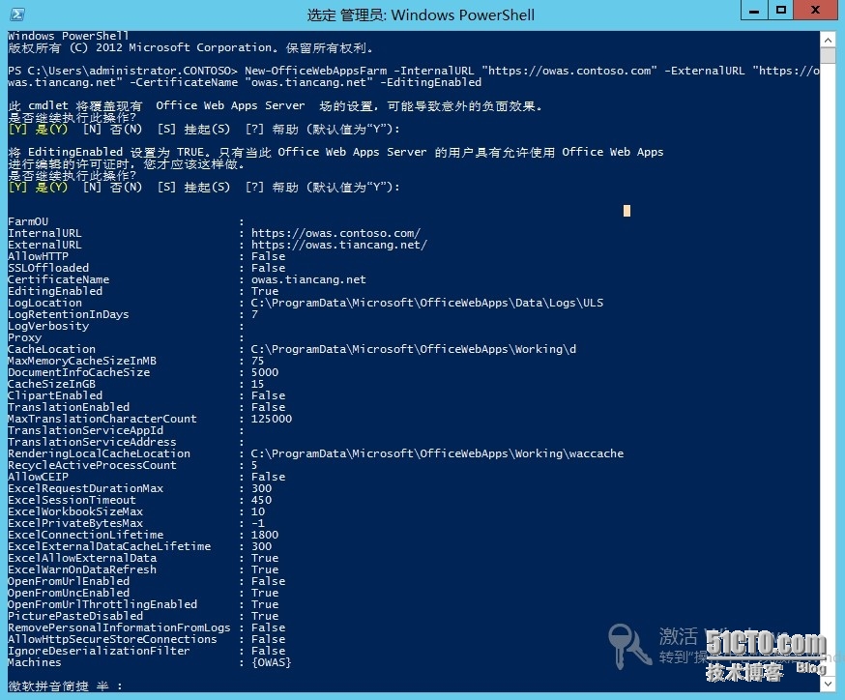This screenshot has width=845, height=700.
Task: Click the LogRetentionInDays value 7
Action: (x=254, y=314)
